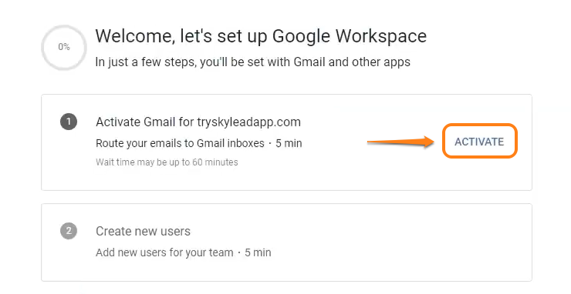Click the ACTIVATE button for Gmail
The height and width of the screenshot is (294, 571).
(x=480, y=142)
